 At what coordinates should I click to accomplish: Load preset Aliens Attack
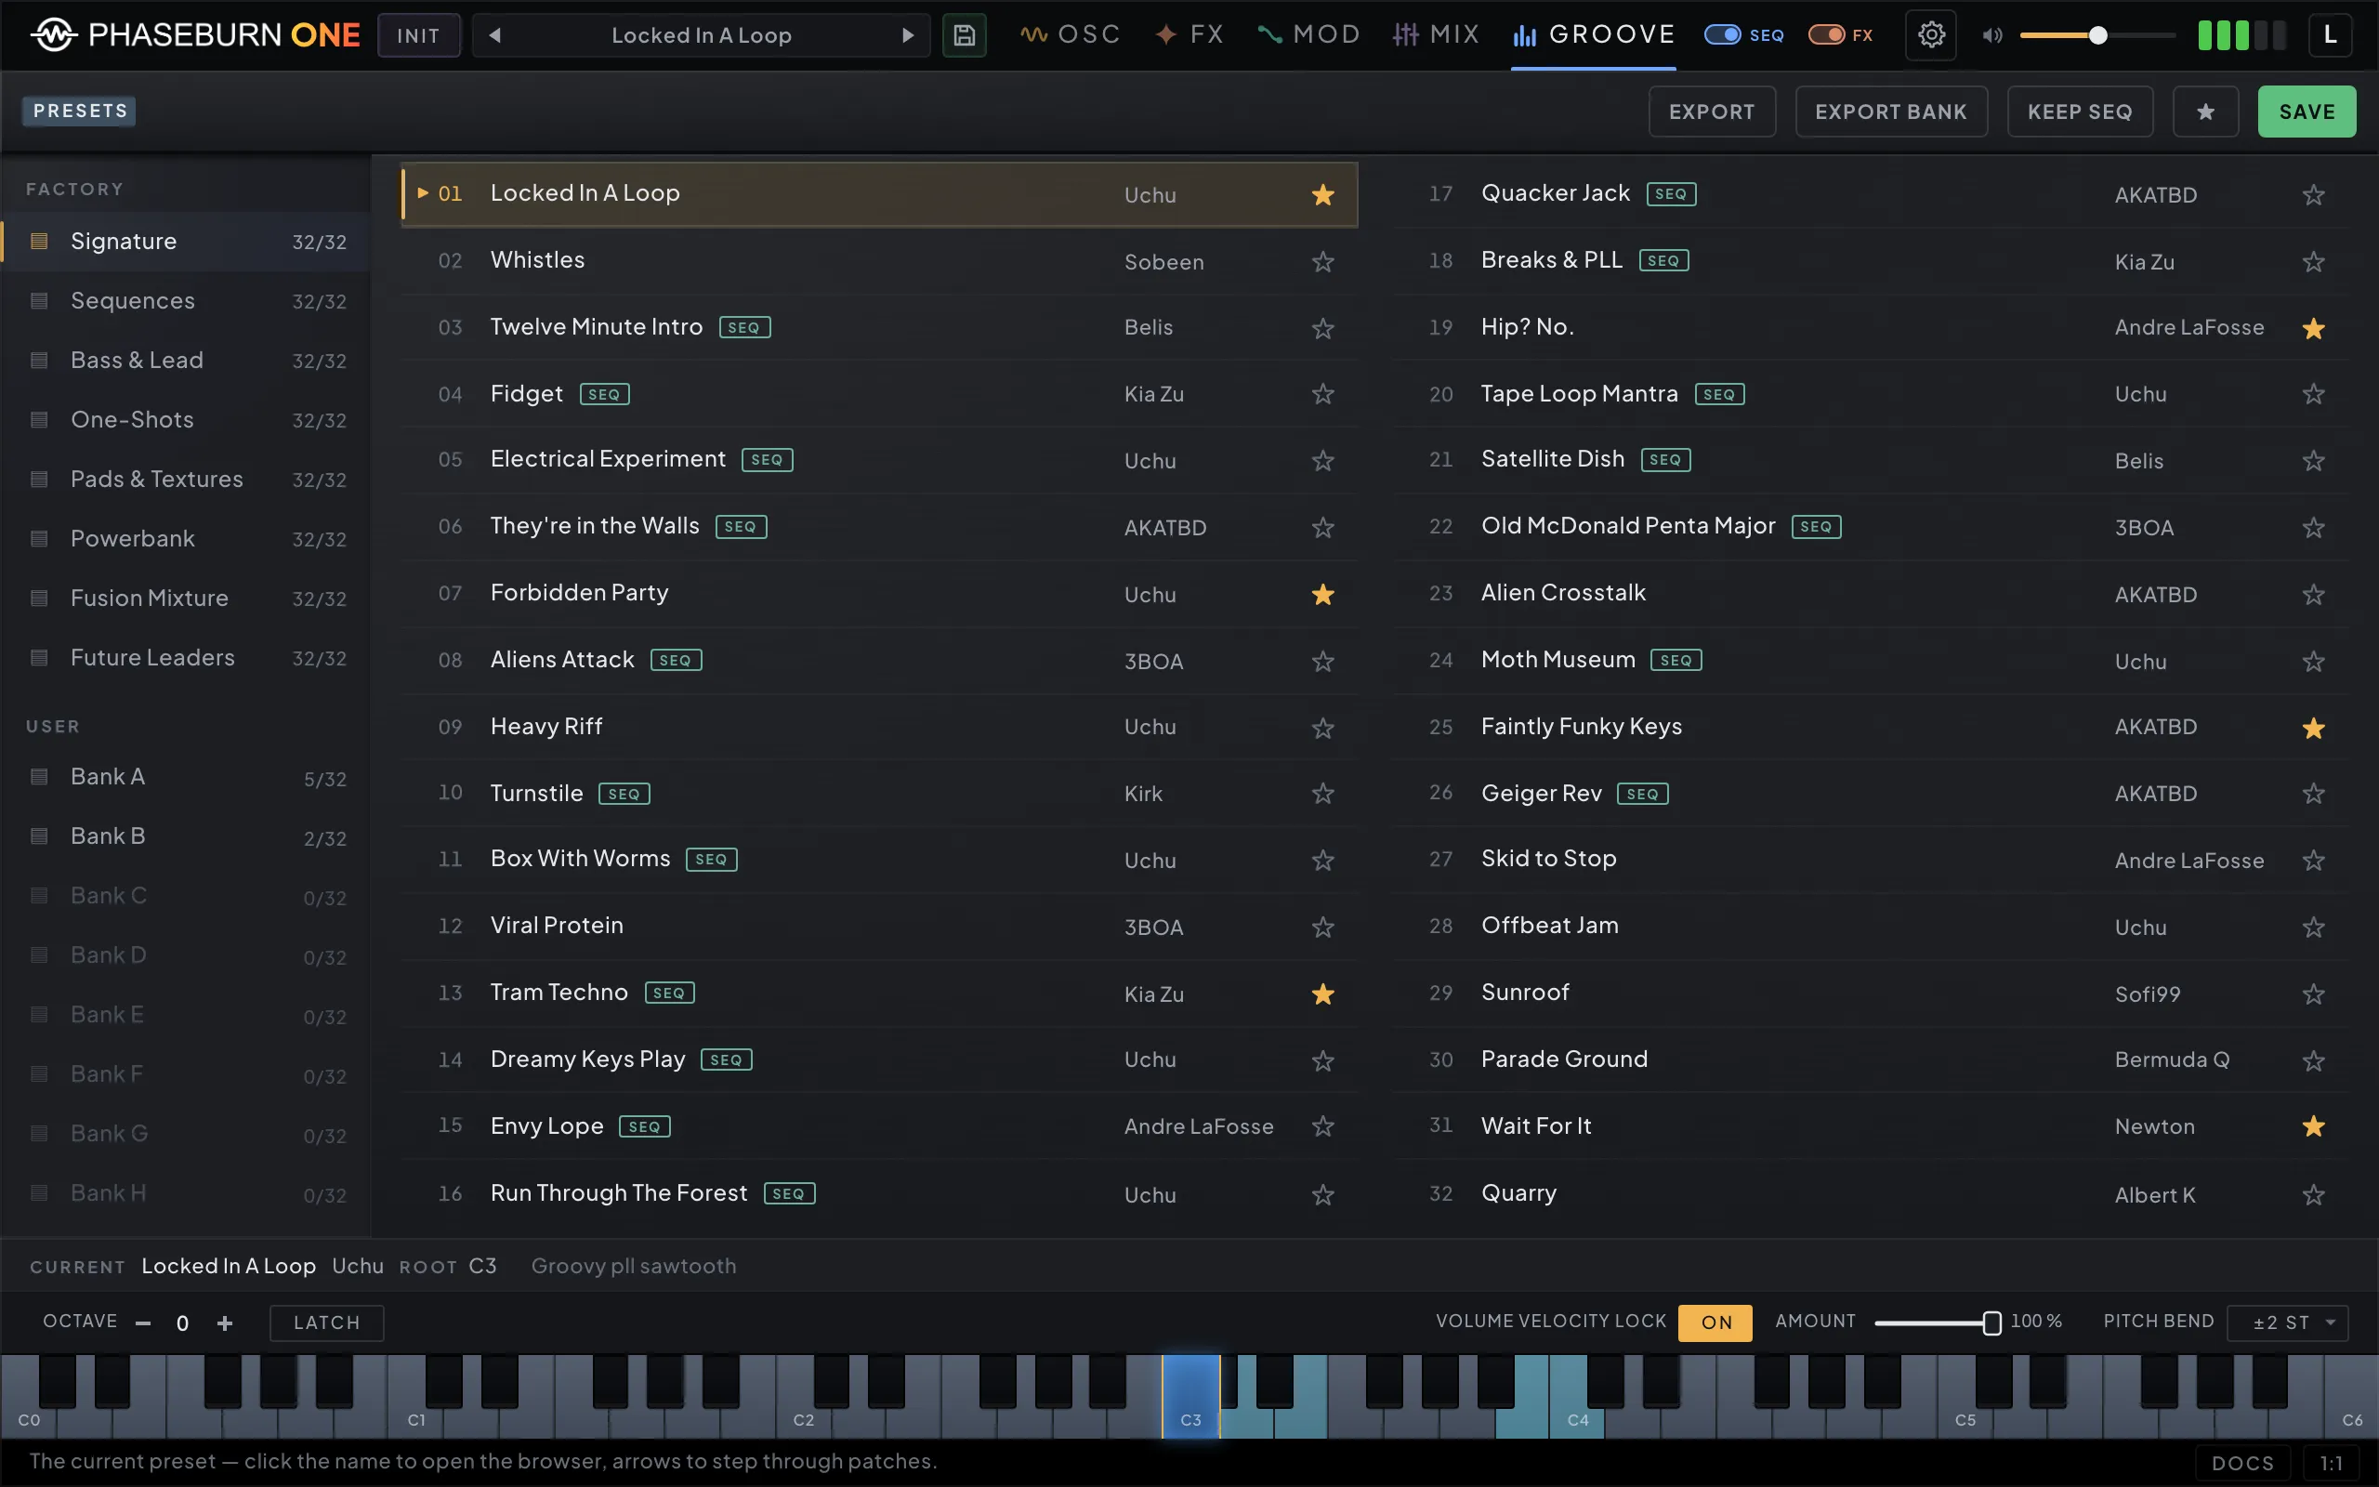(879, 660)
